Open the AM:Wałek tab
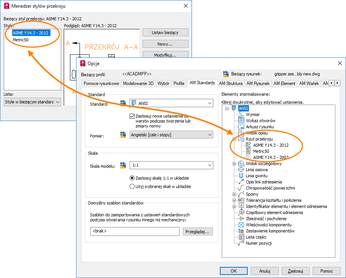The image size is (346, 278). point(309,83)
